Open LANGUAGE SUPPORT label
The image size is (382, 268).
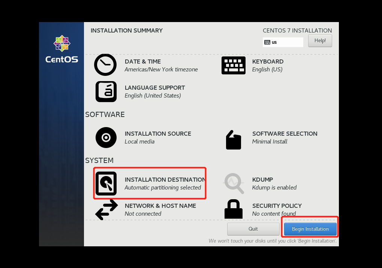click(155, 88)
